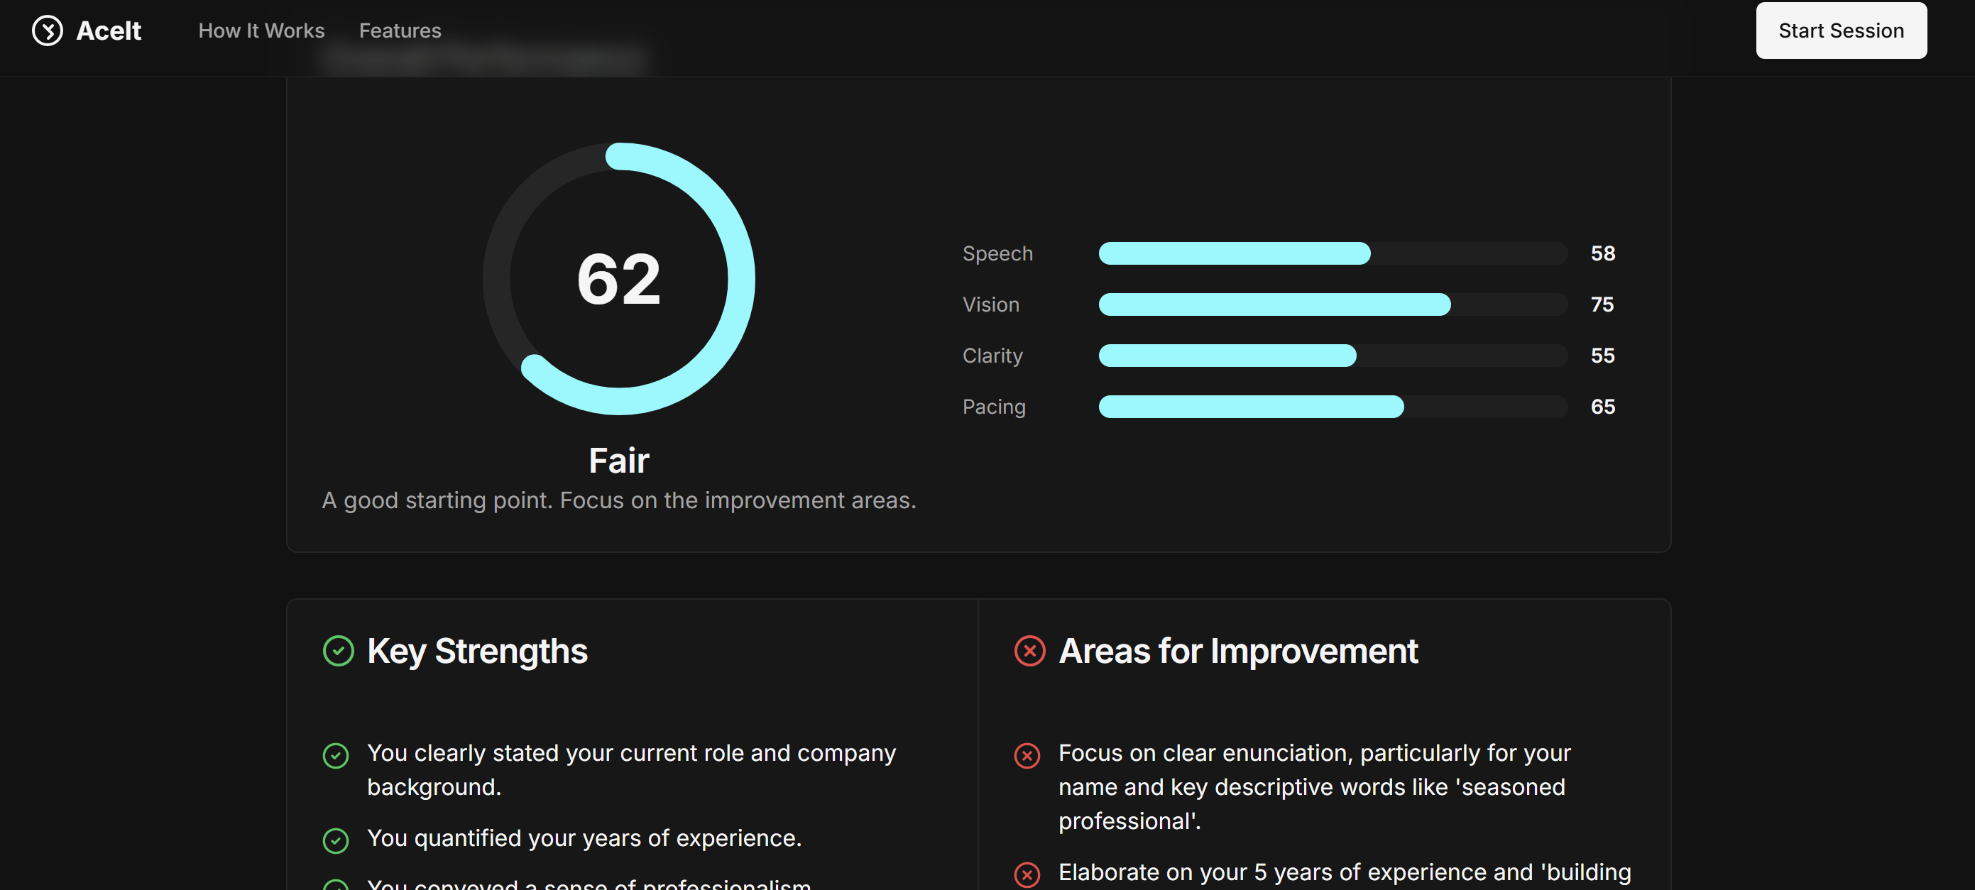Image resolution: width=1975 pixels, height=890 pixels.
Task: Click red X icon beside 'Elaborate on your 5 years'
Action: point(1027,874)
